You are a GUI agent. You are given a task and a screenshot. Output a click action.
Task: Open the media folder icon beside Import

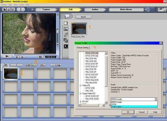click(x=67, y=16)
